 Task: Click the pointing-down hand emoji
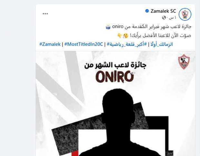pyautogui.click(x=120, y=36)
